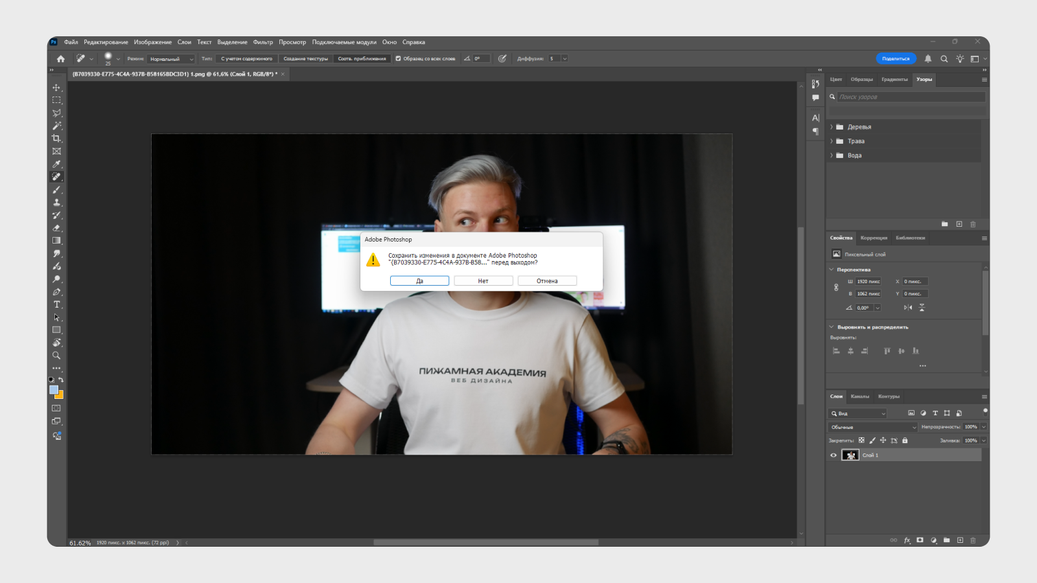Toggle the width-height link chain in Перспектива
1037x583 pixels.
[835, 287]
